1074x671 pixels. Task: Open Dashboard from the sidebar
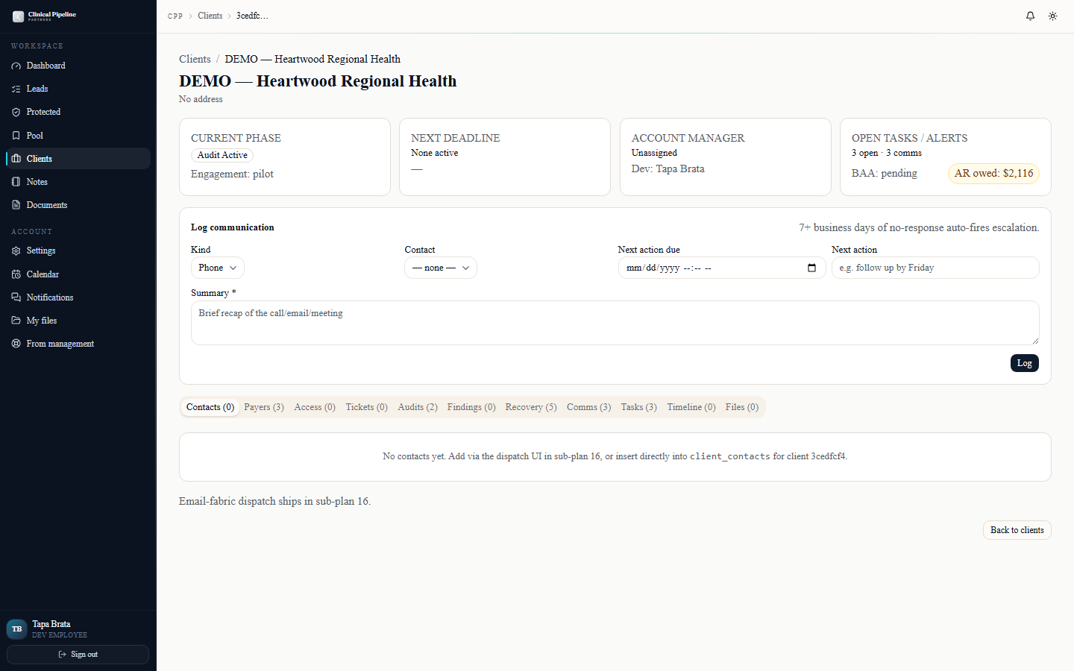(78, 66)
